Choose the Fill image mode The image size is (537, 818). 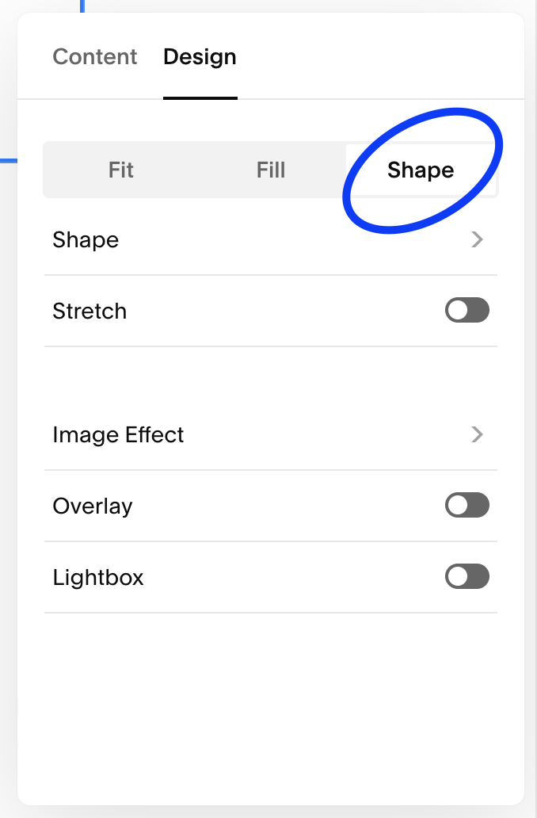click(271, 170)
